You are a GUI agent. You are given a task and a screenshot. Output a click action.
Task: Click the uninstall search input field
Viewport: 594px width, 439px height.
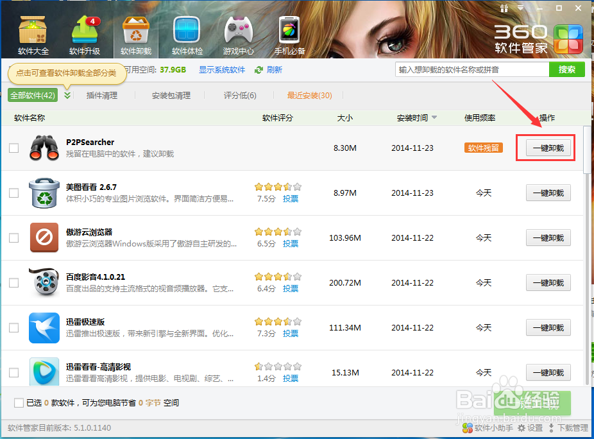[x=472, y=69]
